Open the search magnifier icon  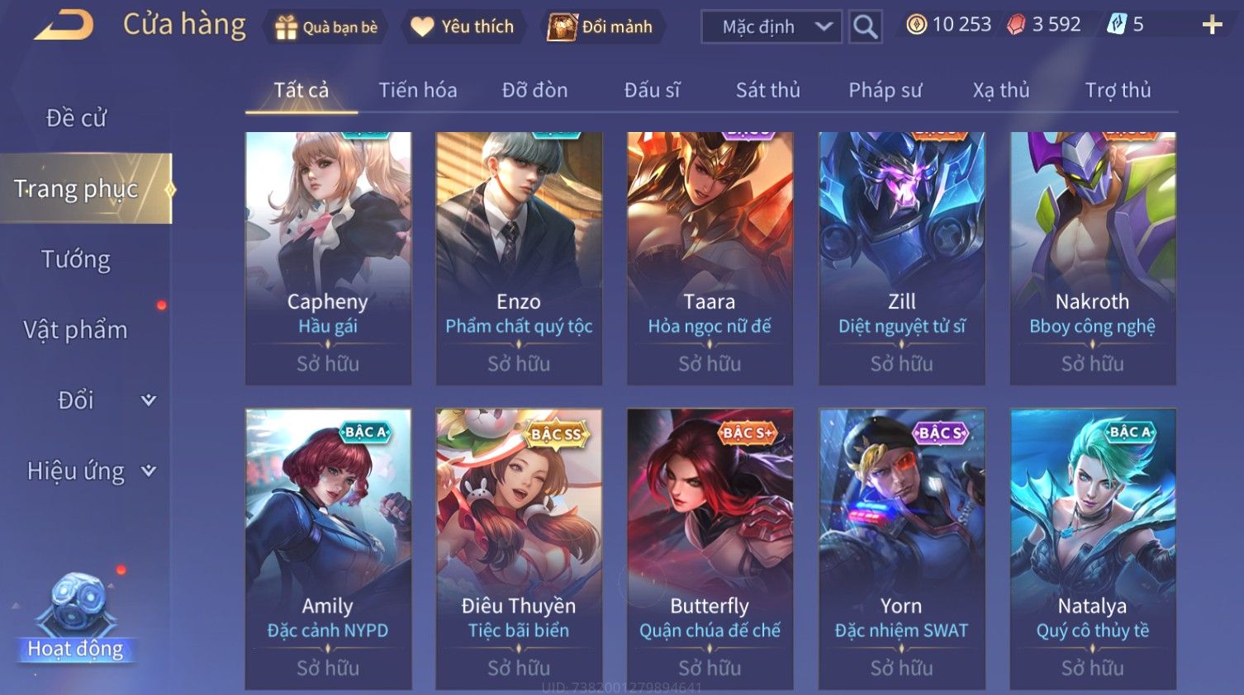[x=865, y=26]
